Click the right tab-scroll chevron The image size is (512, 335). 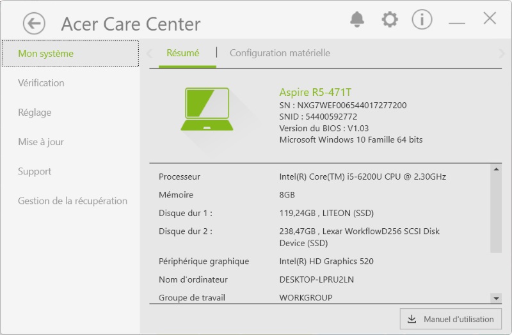[x=501, y=53]
